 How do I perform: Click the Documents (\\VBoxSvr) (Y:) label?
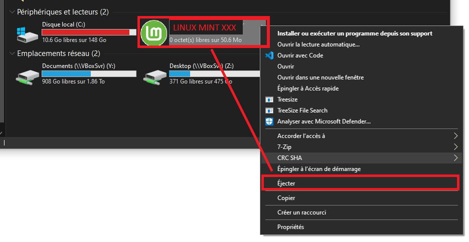(79, 66)
